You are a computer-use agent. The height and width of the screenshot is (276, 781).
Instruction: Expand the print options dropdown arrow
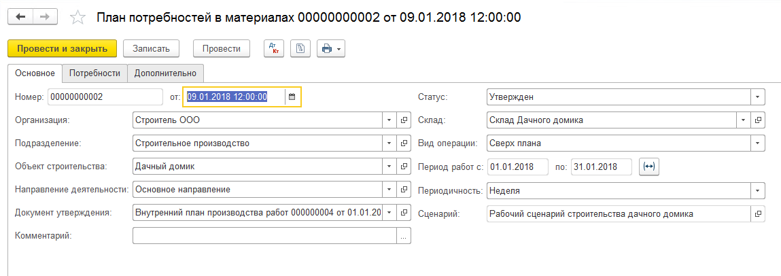coord(339,48)
